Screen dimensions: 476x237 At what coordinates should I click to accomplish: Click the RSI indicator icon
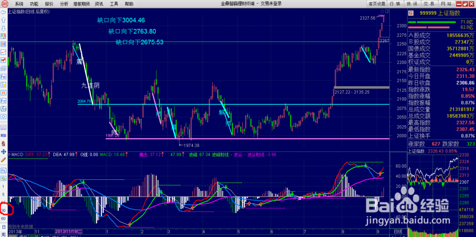coord(3,135)
